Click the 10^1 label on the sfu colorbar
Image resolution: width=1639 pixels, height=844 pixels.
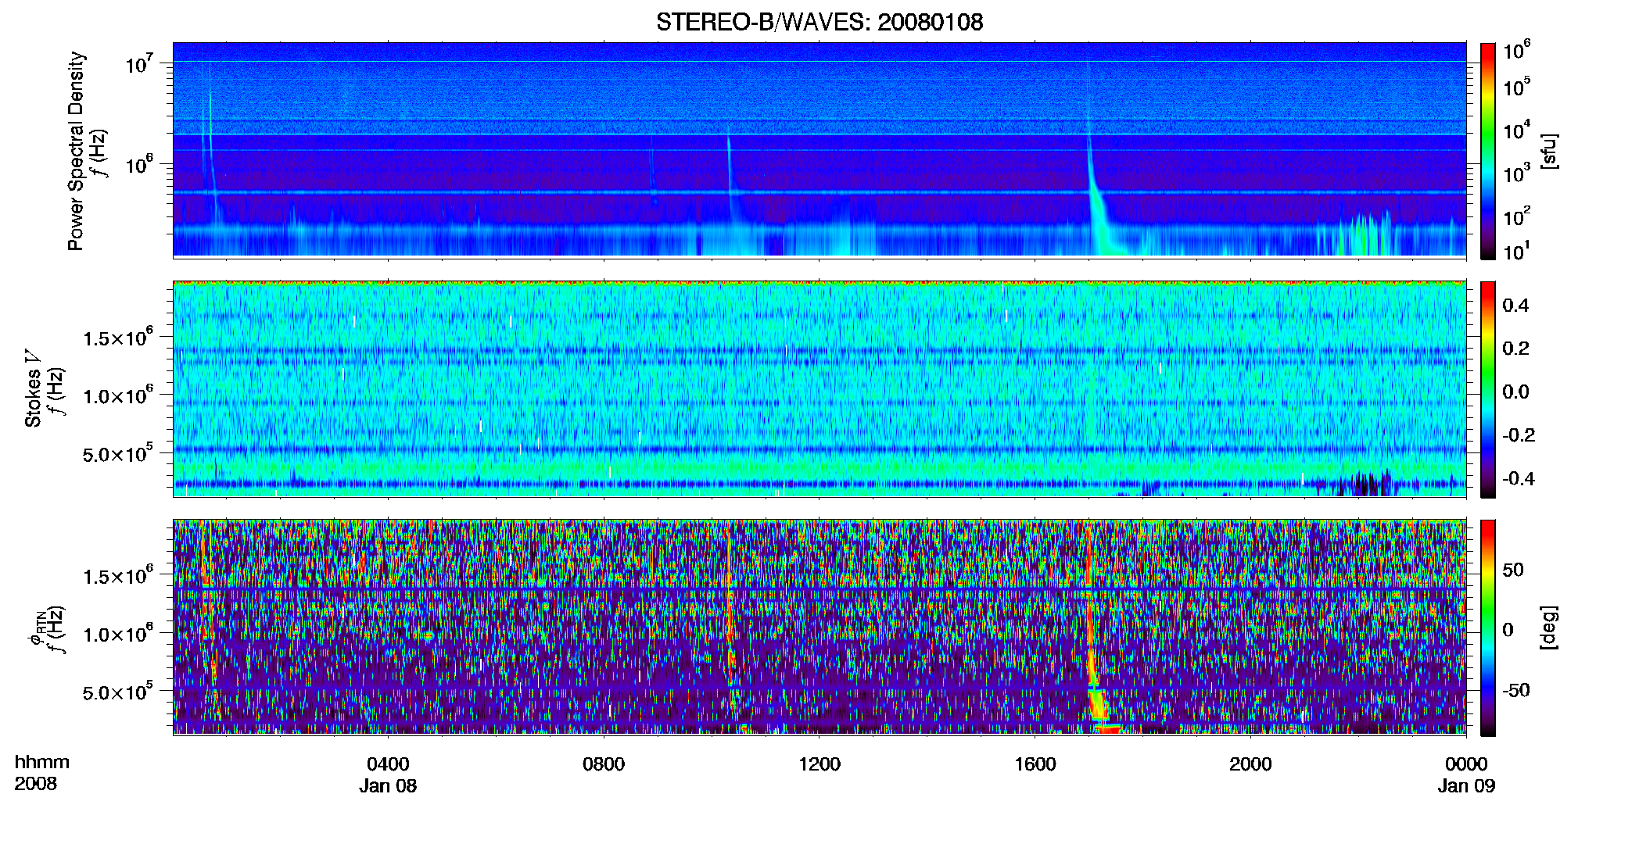tap(1517, 251)
